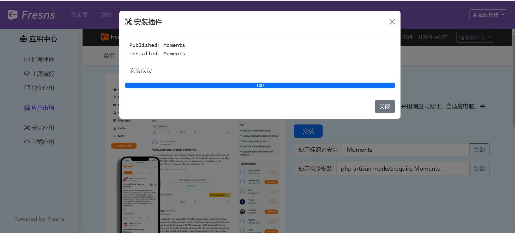Click the Moments identifier input field

point(406,150)
